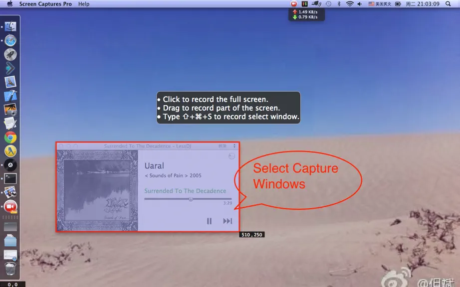Launch Google Chrome from the Dock

(x=10, y=138)
